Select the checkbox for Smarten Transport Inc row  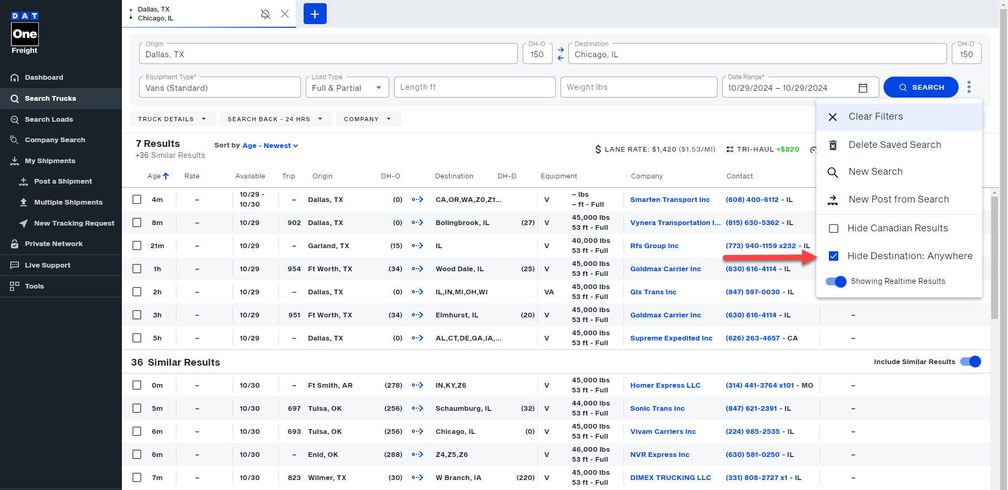137,199
